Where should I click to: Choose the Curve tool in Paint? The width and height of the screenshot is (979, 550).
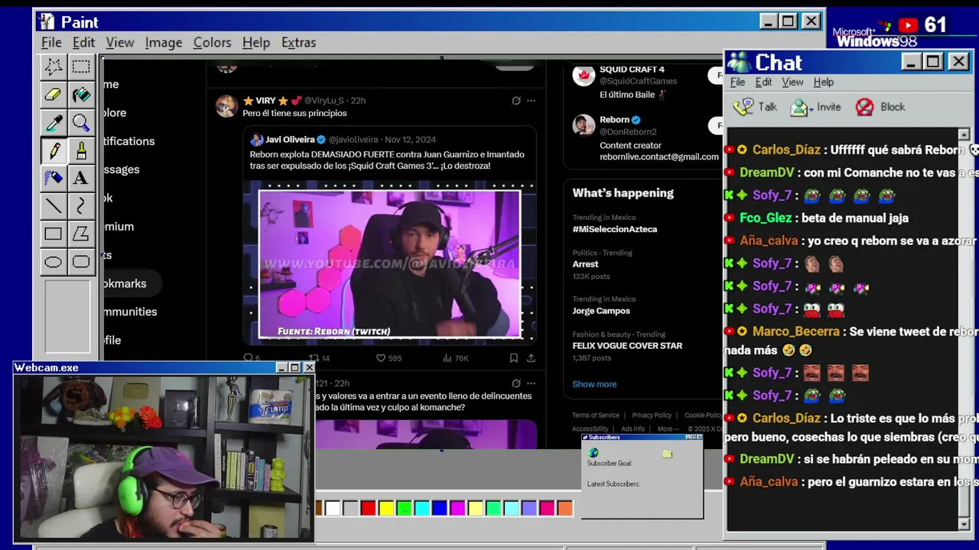[80, 205]
